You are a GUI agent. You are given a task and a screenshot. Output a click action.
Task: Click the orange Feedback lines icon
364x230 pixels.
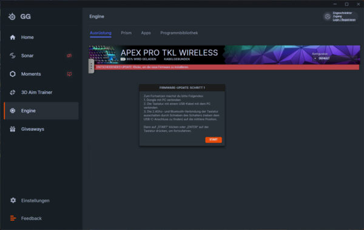(x=13, y=218)
